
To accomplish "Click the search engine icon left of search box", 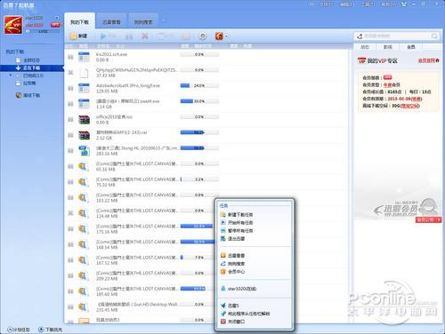I will point(360,36).
